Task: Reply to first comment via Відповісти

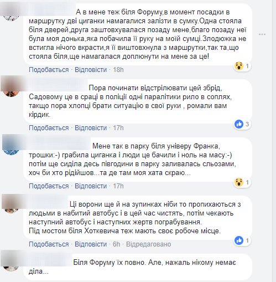Action: click(91, 70)
